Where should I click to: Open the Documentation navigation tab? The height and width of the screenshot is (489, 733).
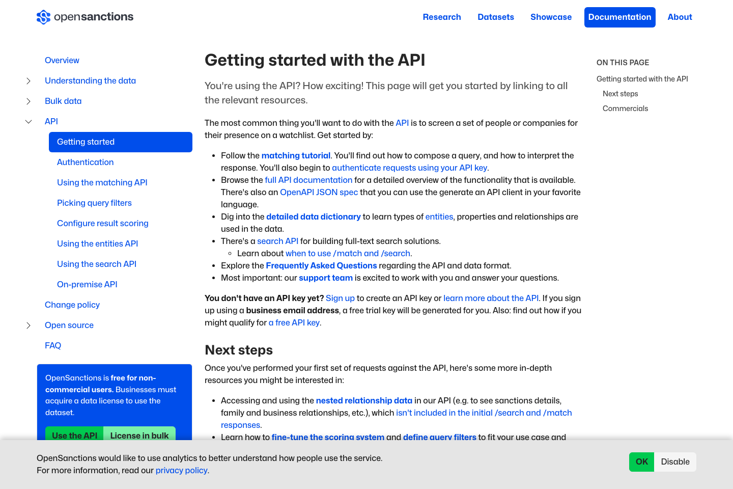[x=619, y=17]
